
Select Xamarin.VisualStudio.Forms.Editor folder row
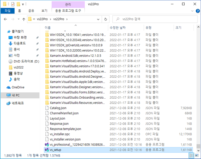118,92
